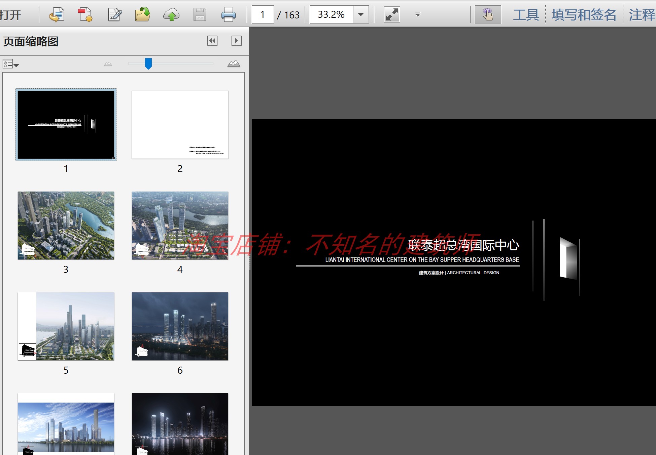Click the reduce thumbnail size small mountain icon
Screen dimensions: 656x455
coord(108,64)
